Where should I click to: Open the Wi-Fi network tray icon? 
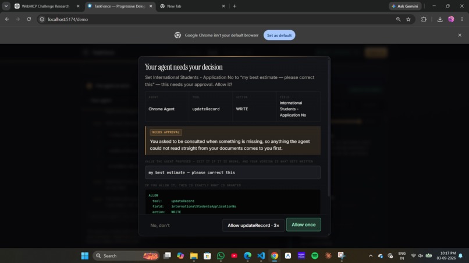tap(413, 256)
